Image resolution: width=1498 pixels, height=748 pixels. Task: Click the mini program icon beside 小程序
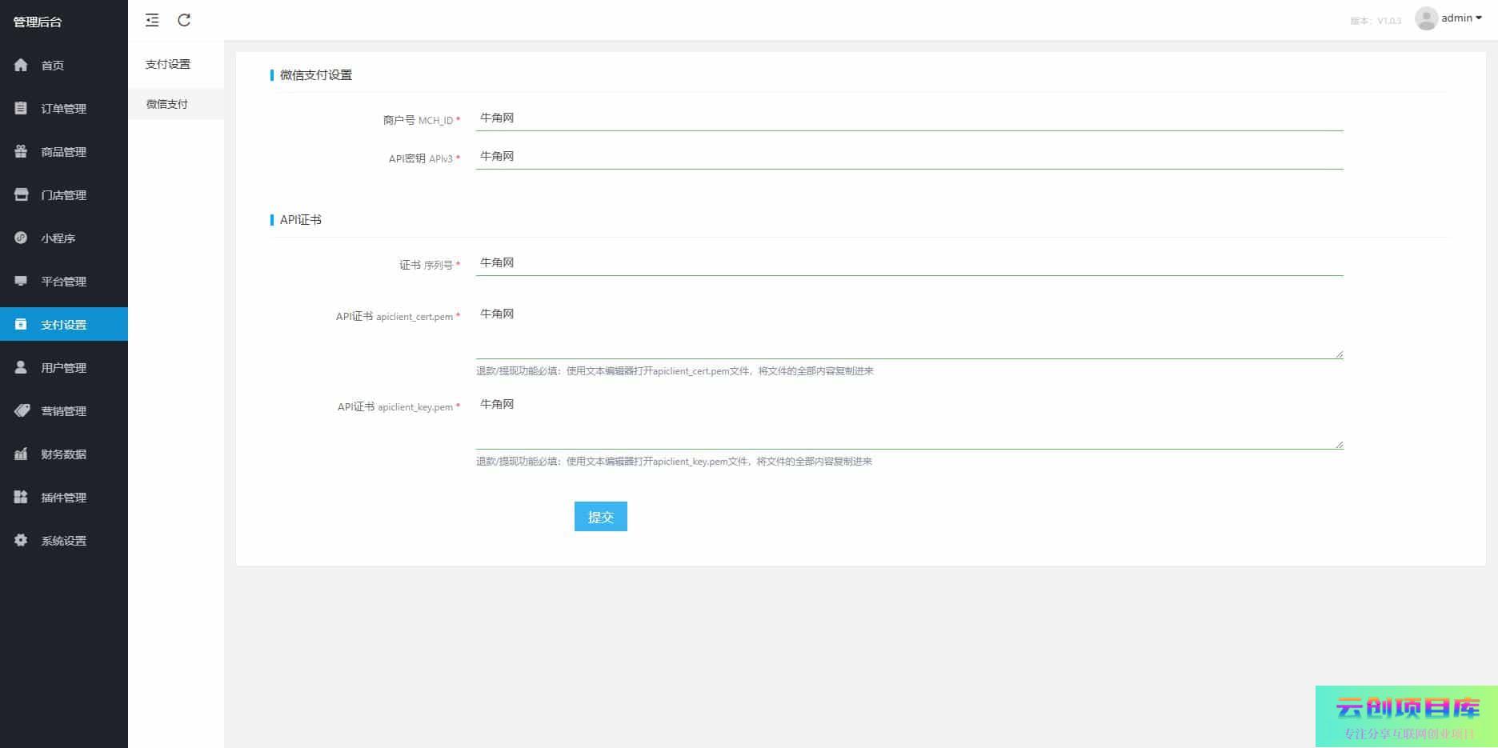point(21,238)
